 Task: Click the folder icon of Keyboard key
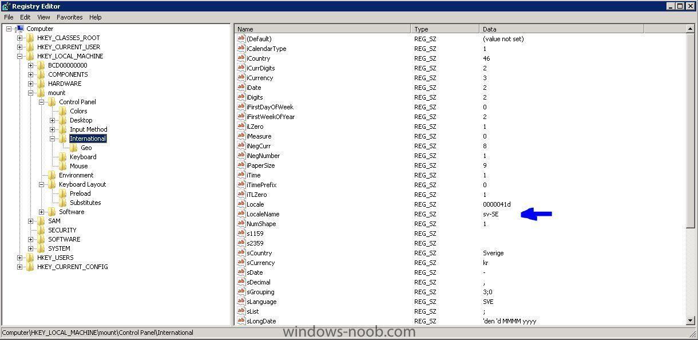[x=63, y=157]
